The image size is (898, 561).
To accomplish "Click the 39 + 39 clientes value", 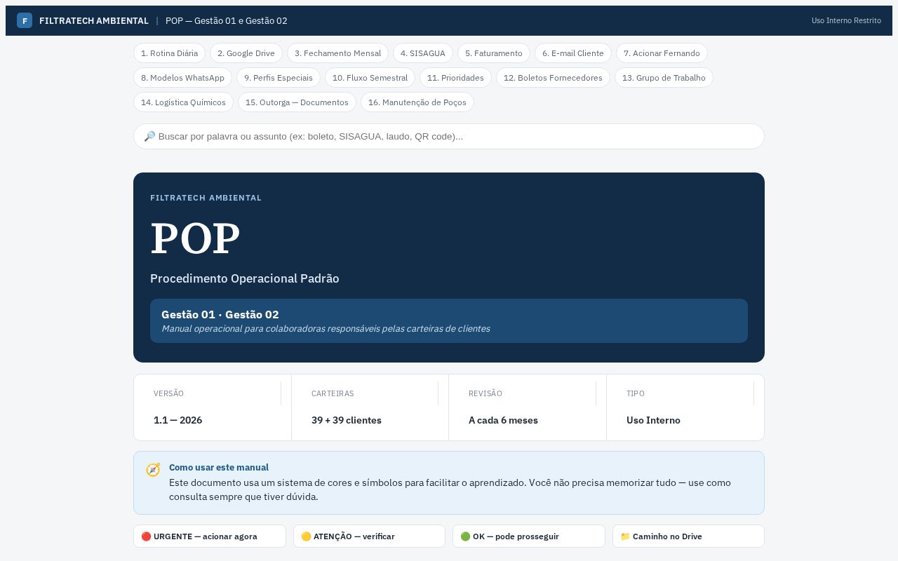I will click(x=347, y=421).
